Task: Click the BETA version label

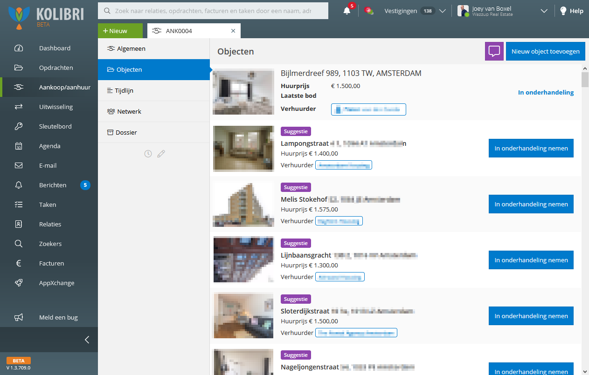Action: [19, 361]
